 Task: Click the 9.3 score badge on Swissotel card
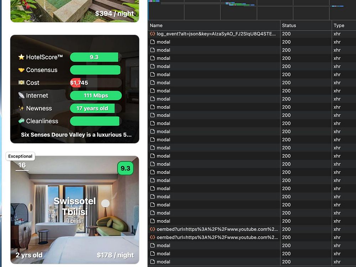click(125, 168)
